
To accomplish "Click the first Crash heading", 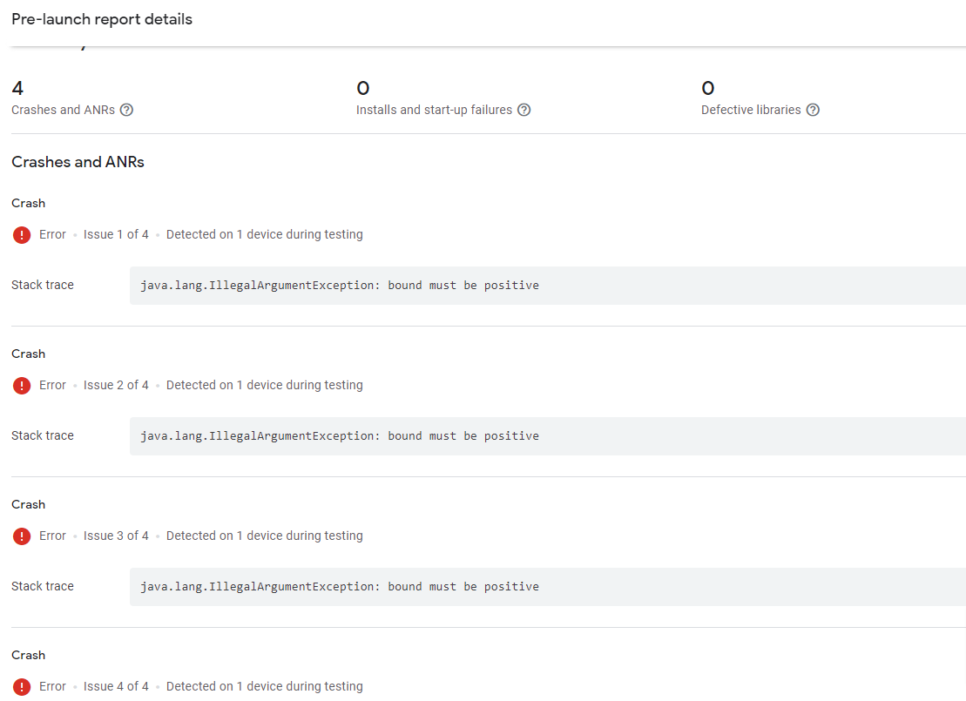I will click(29, 203).
